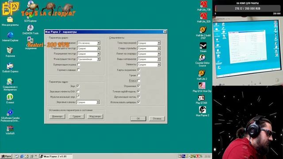Open the dropdown showing Отключено

coord(88,43)
